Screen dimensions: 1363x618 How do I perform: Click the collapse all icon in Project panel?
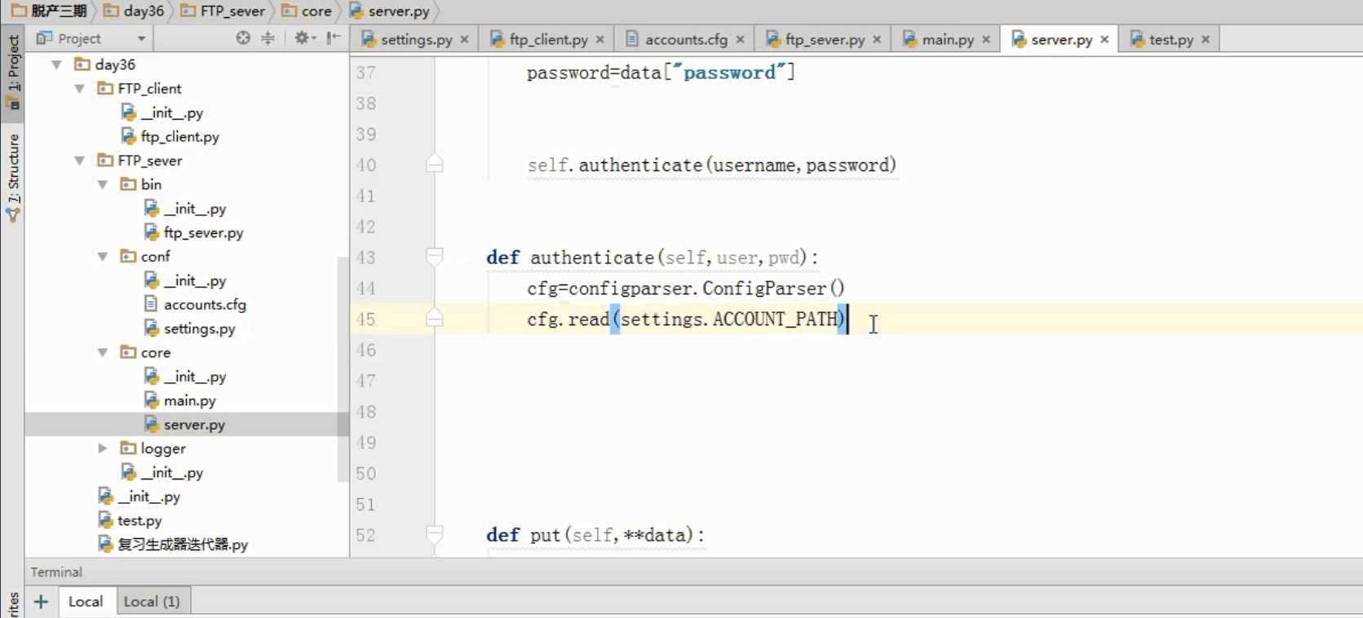coord(268,38)
